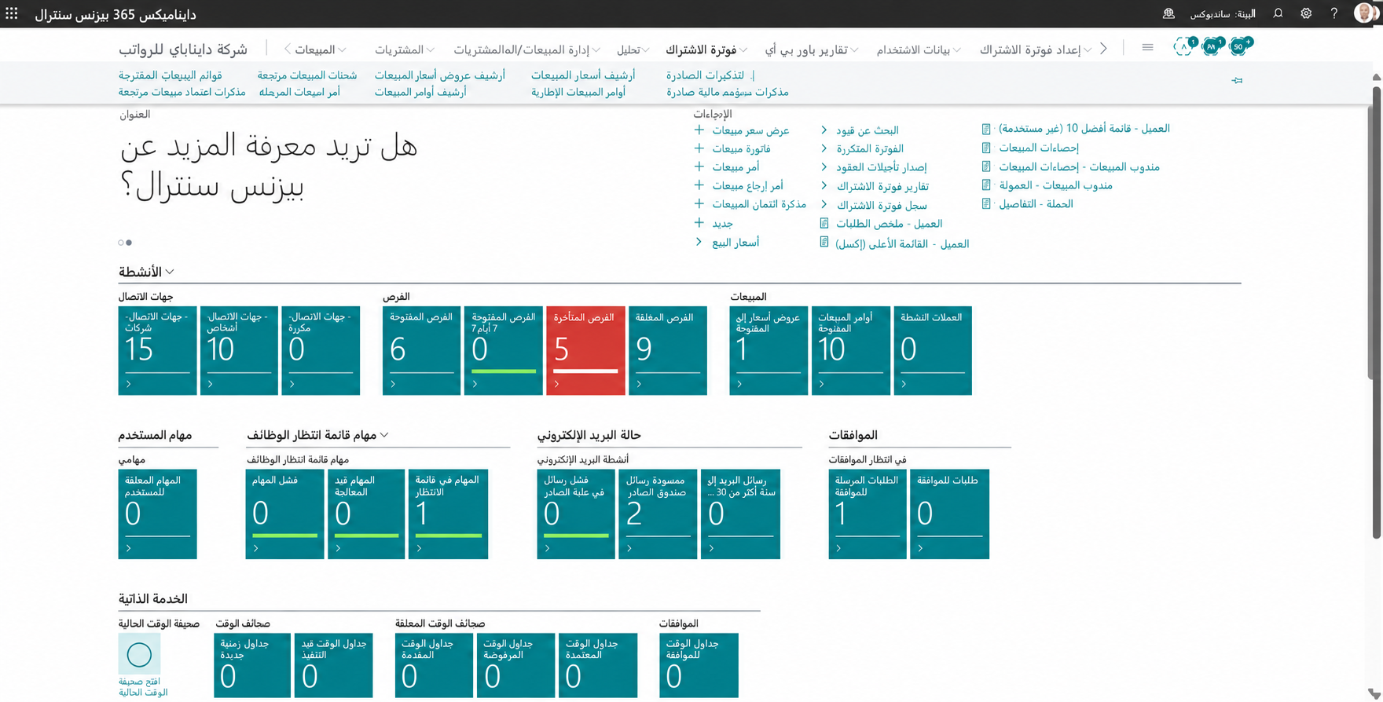The height and width of the screenshot is (702, 1383).
Task: Open the جهات الاتصال شركات tile showing 15
Action: click(157, 350)
